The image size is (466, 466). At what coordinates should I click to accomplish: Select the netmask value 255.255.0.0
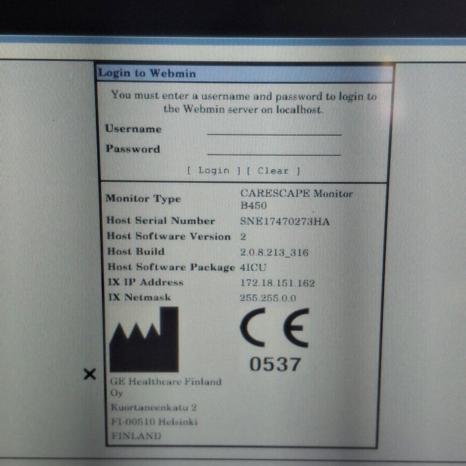pos(268,298)
